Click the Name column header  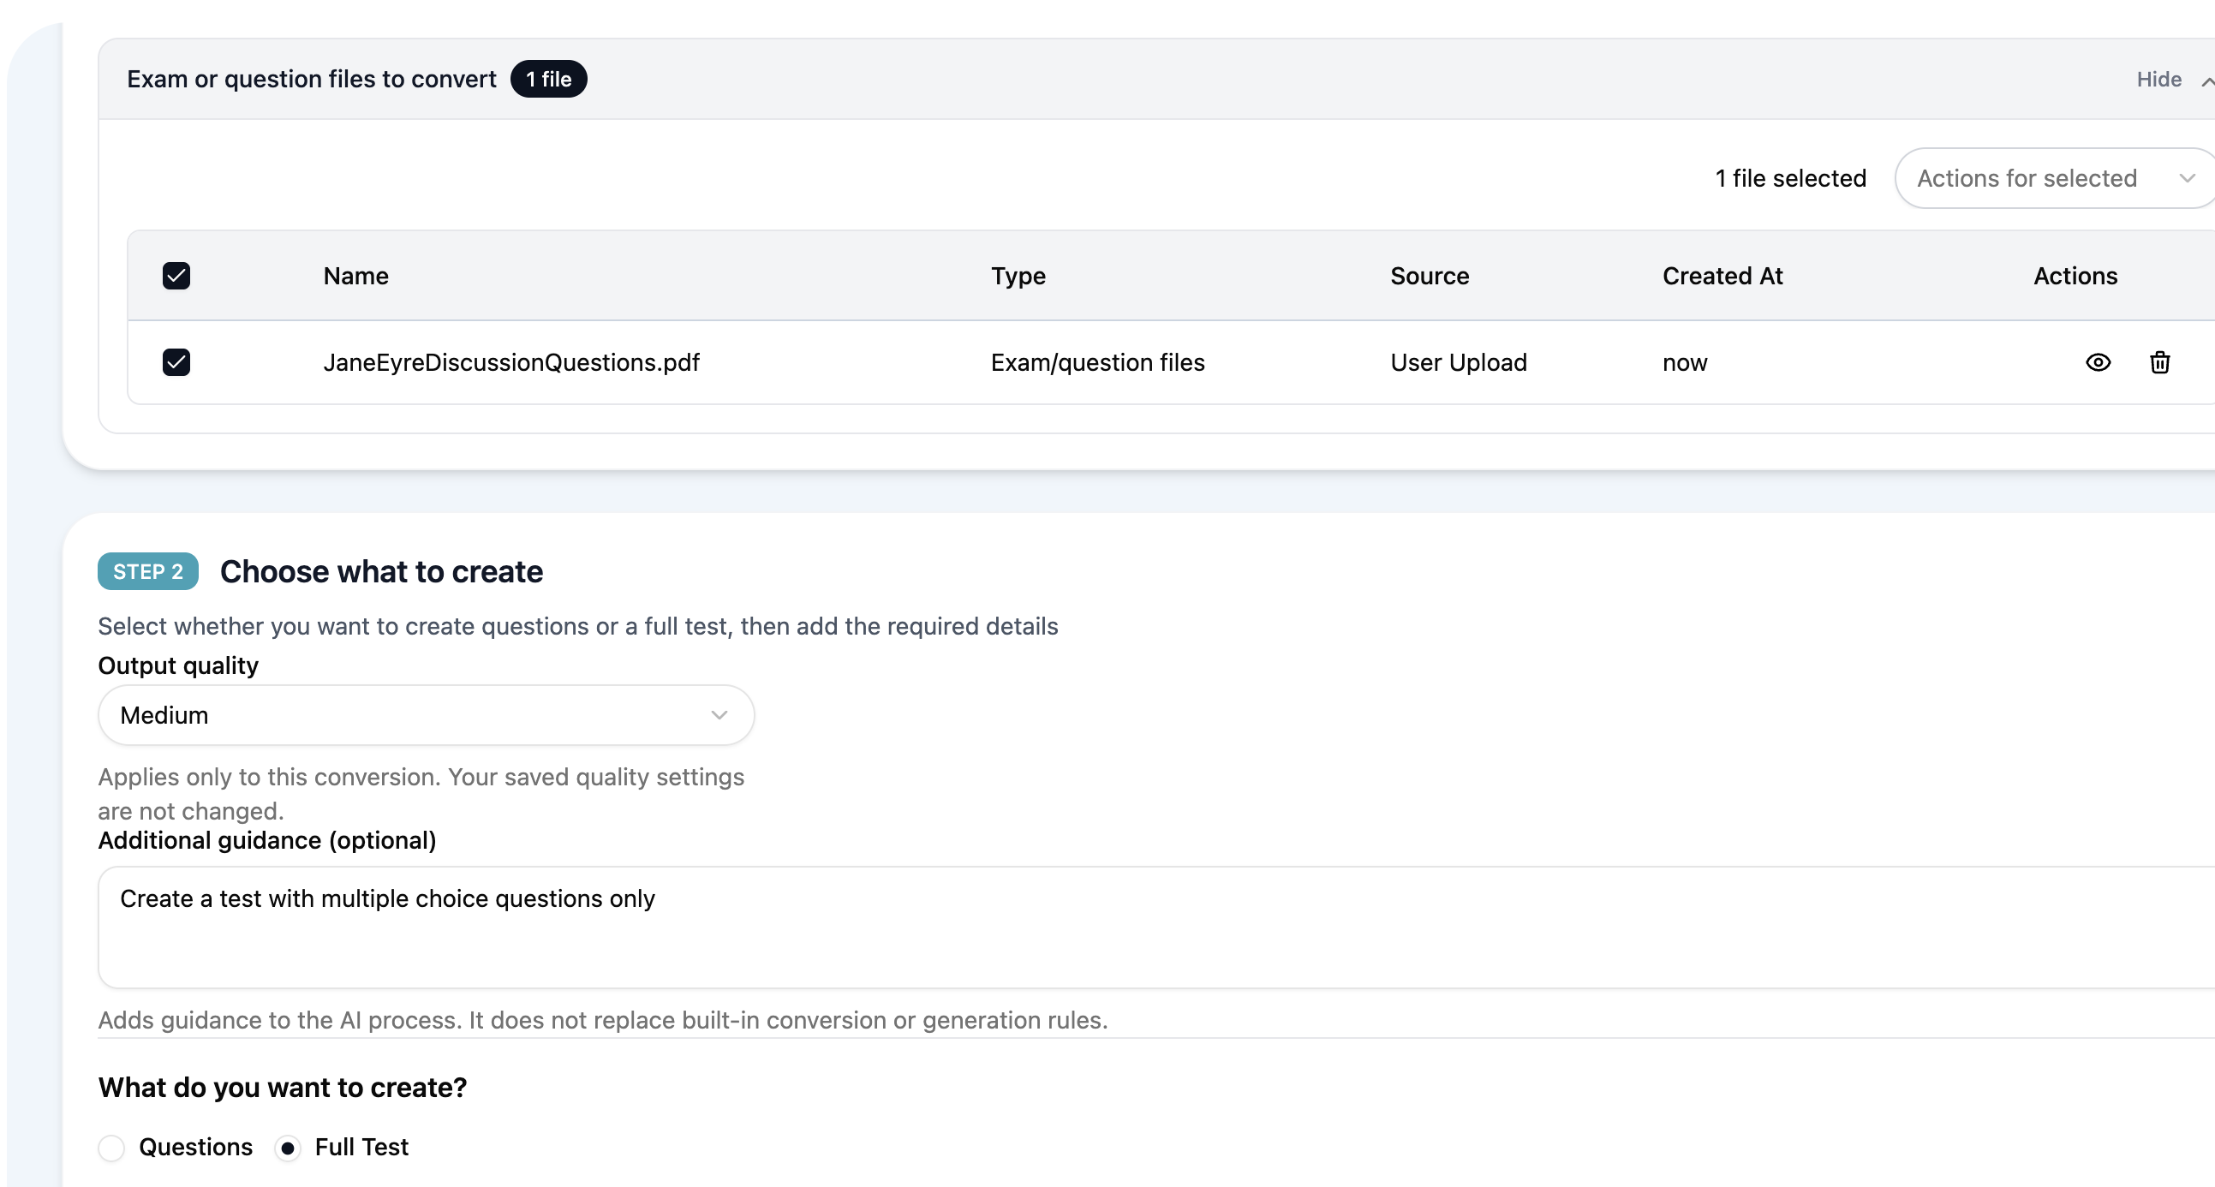[x=356, y=276]
